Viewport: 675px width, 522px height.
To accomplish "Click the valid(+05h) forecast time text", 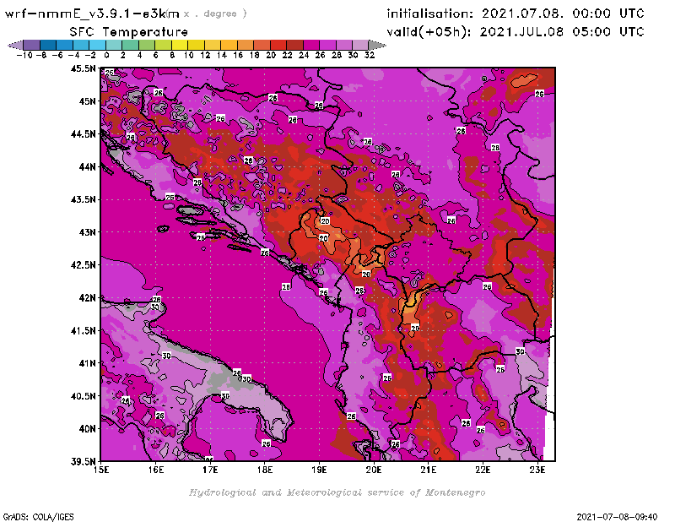I will (x=515, y=32).
